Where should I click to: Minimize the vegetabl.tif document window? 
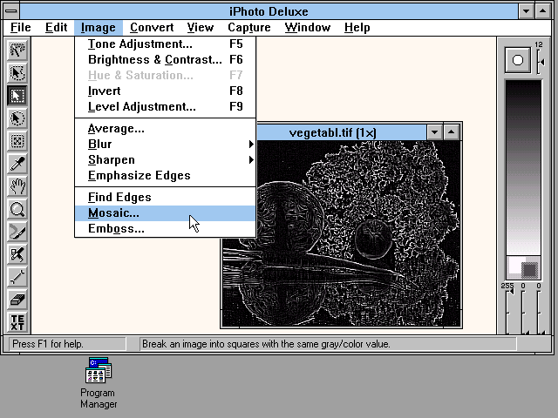[434, 132]
